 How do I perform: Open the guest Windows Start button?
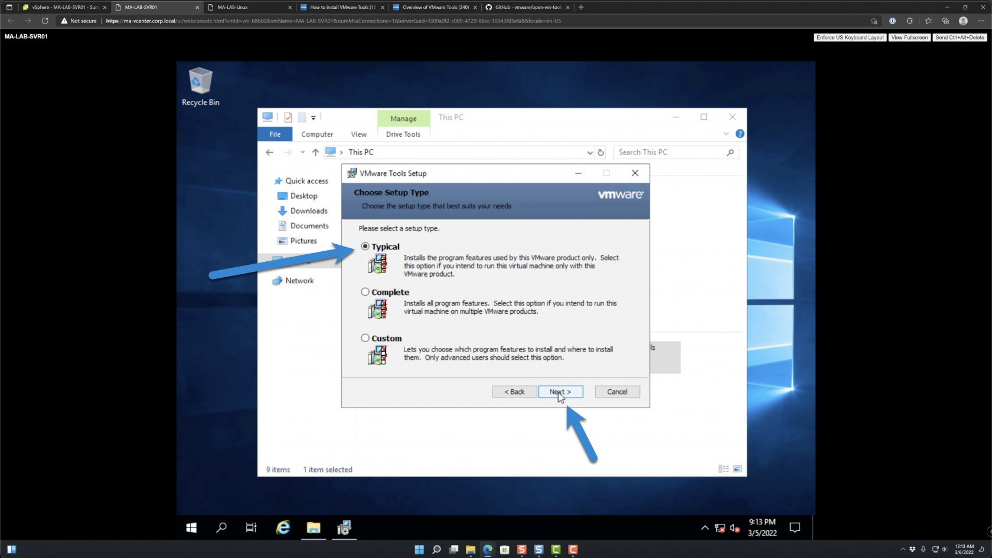point(191,528)
